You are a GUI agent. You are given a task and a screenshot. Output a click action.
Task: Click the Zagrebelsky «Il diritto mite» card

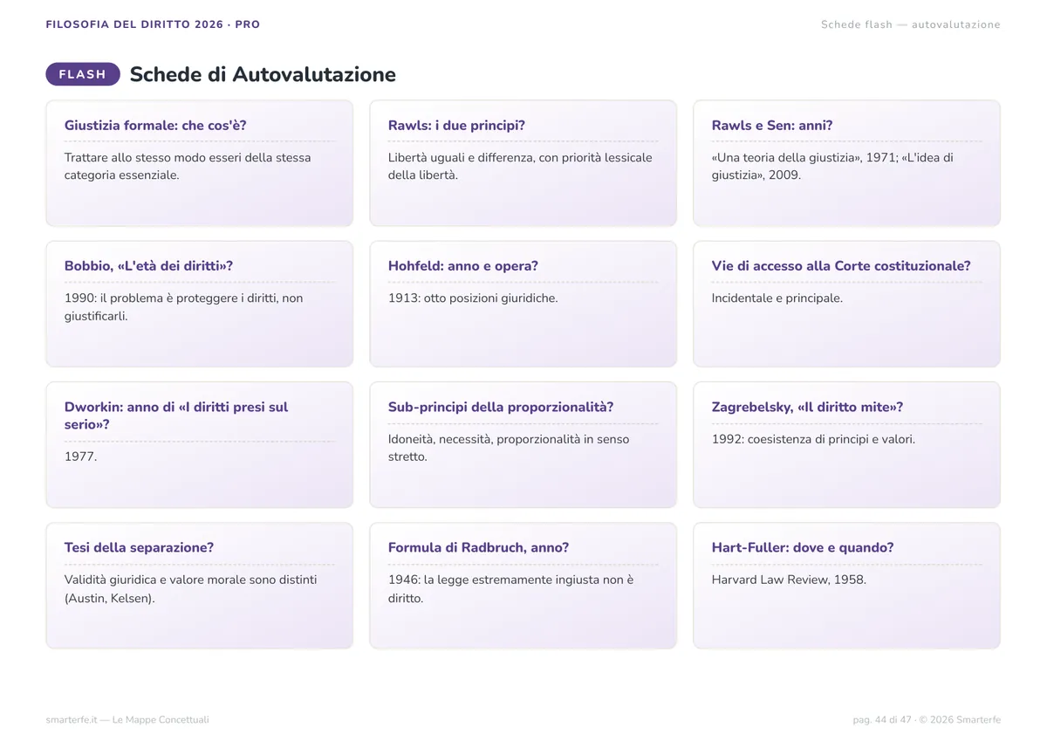pos(846,445)
